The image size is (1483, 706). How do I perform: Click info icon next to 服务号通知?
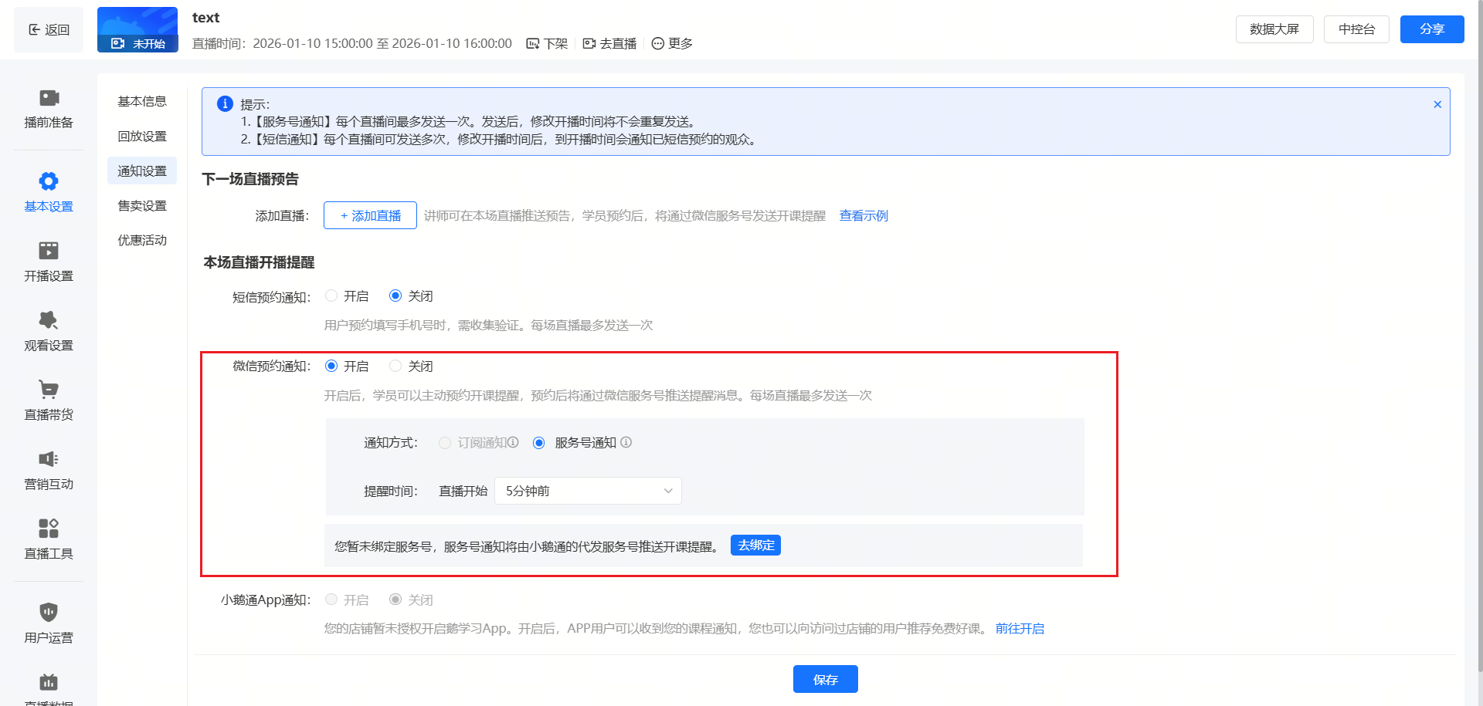(x=626, y=442)
